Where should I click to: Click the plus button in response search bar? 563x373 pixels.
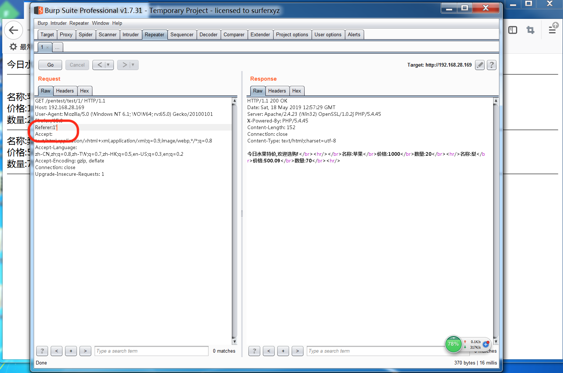click(283, 351)
